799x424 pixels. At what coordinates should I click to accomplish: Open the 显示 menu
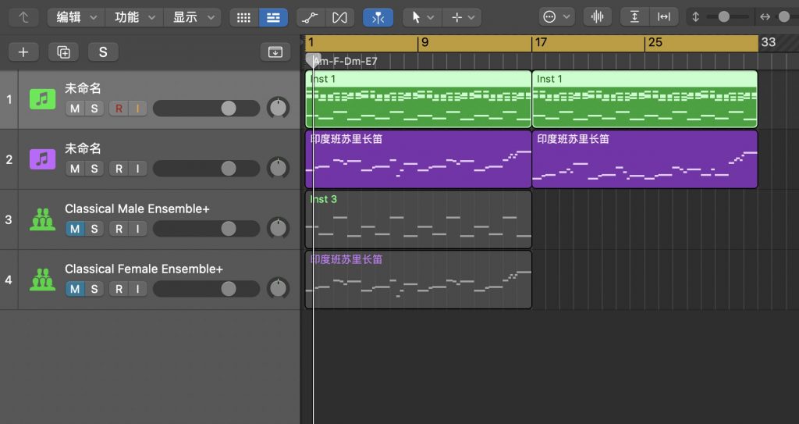point(193,17)
